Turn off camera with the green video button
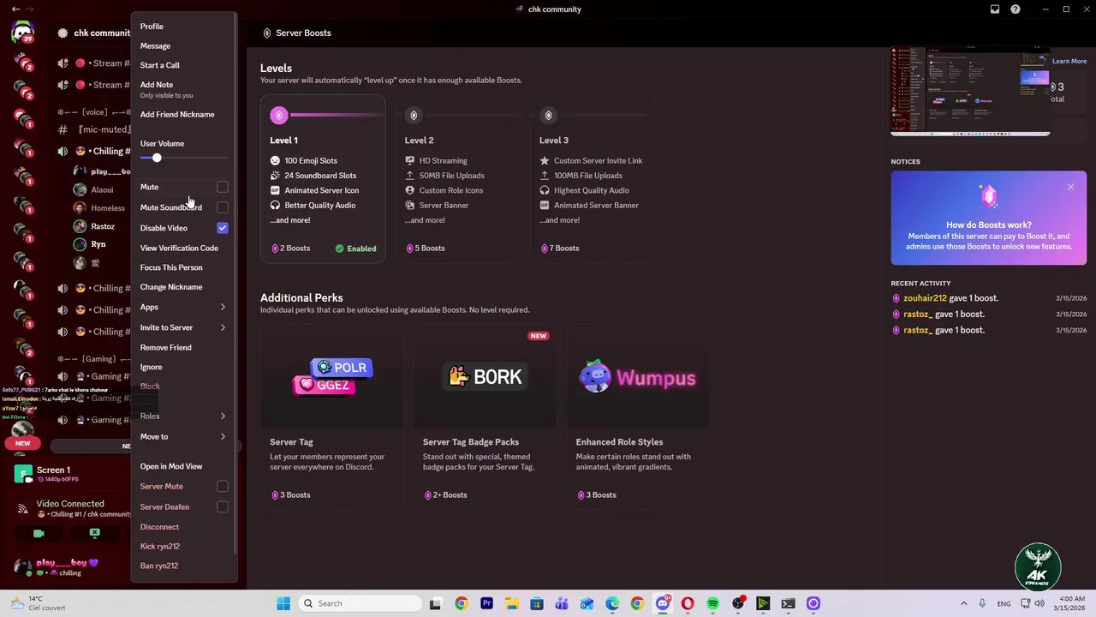 coord(39,533)
